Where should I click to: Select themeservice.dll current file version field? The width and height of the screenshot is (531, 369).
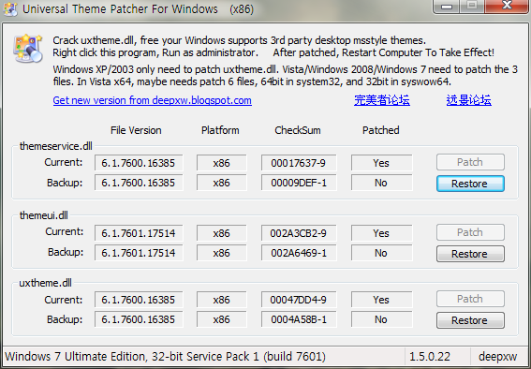139,163
